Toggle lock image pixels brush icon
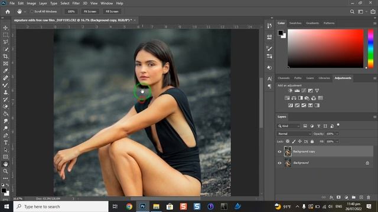Image resolution: width=378 pixels, height=212 pixels. click(294, 141)
